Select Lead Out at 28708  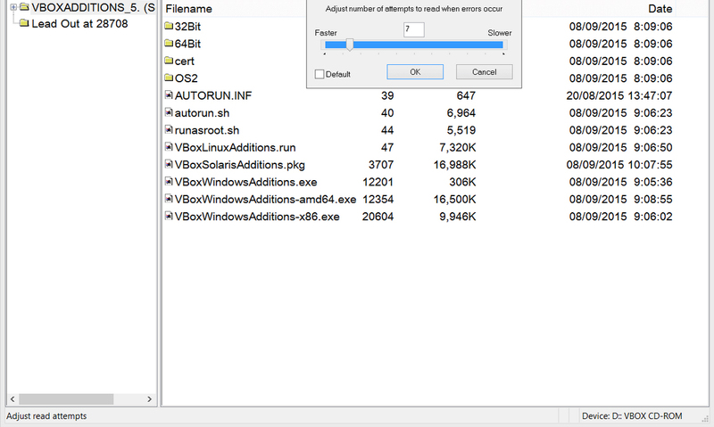[x=79, y=24]
